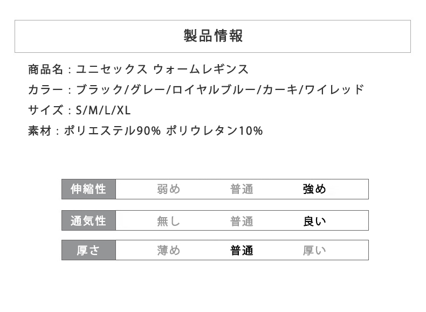Select 普通 in the 厚さ row
Image resolution: width=426 pixels, height=312 pixels.
click(x=242, y=251)
